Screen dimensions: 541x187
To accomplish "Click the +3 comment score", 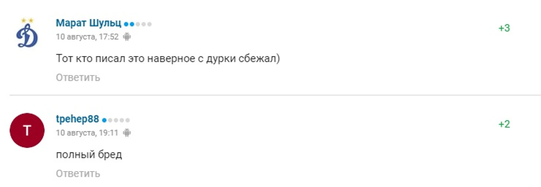I will click(504, 28).
